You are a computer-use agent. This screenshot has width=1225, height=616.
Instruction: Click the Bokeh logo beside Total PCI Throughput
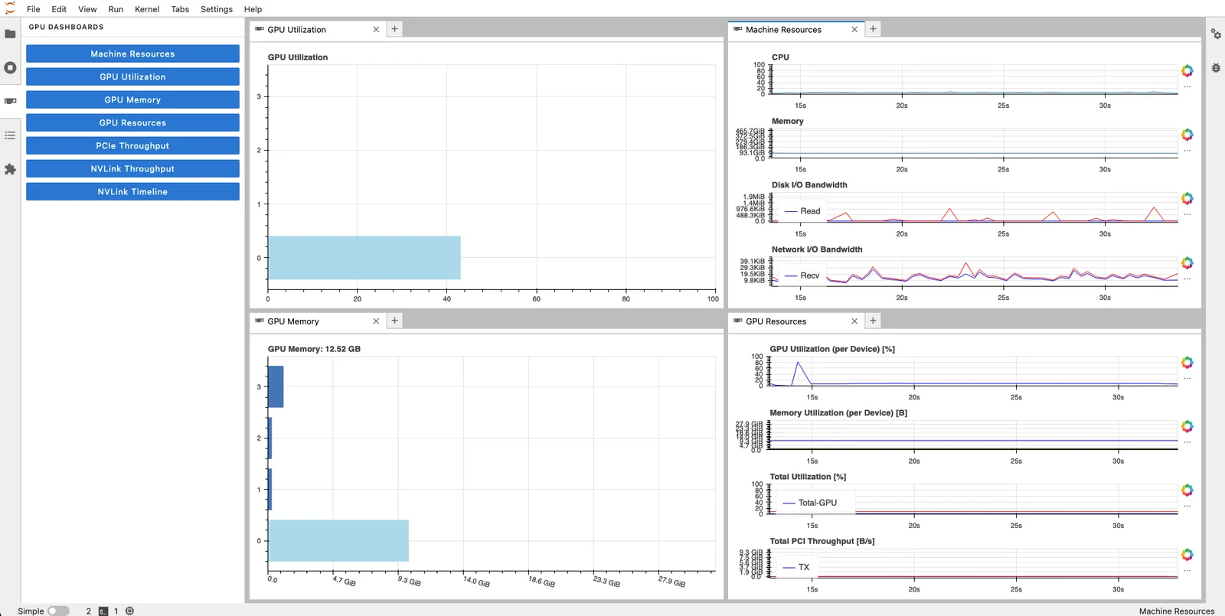pyautogui.click(x=1187, y=555)
